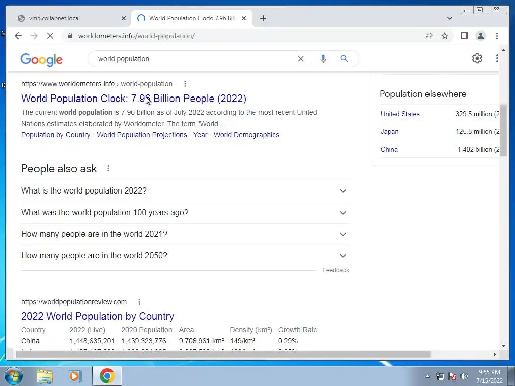
Task: Open the Chrome three-dot menu
Action: (497, 36)
